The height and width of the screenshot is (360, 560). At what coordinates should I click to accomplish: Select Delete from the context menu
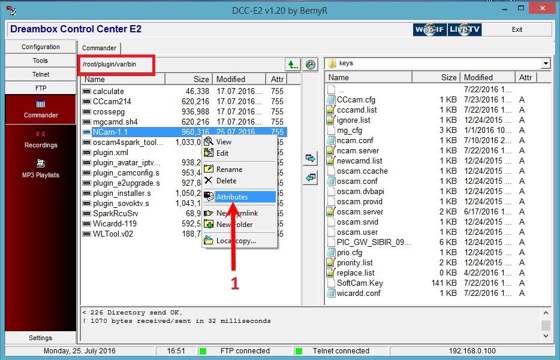pyautogui.click(x=226, y=180)
